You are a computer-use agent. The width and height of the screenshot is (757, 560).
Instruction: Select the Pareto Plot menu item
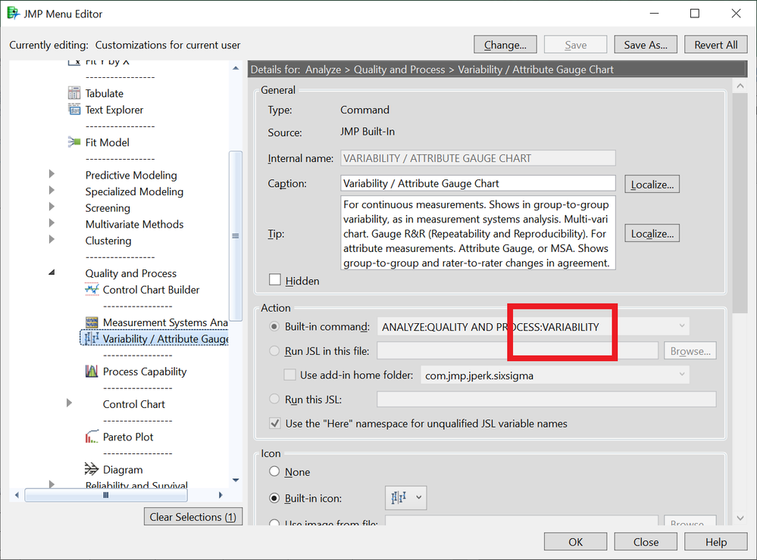coord(128,437)
